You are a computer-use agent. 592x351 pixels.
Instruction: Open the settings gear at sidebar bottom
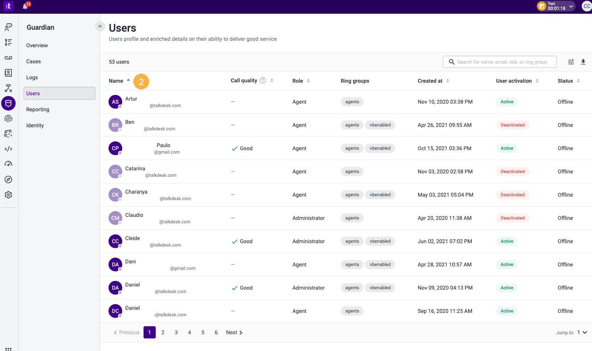[8, 195]
